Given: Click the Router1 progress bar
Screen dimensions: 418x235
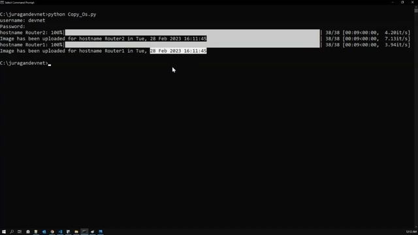Looking at the screenshot, I should 192,45.
